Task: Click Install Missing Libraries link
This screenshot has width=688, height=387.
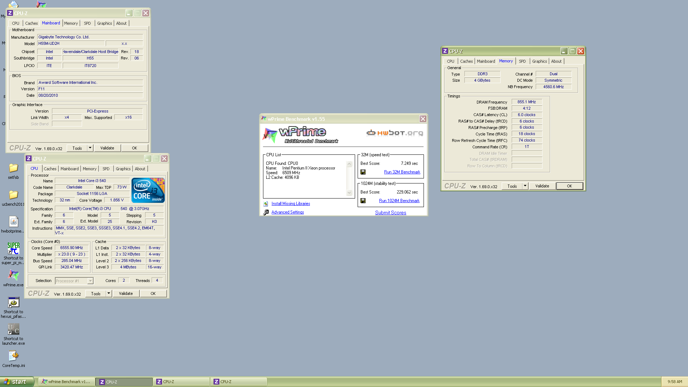Action: [x=291, y=204]
